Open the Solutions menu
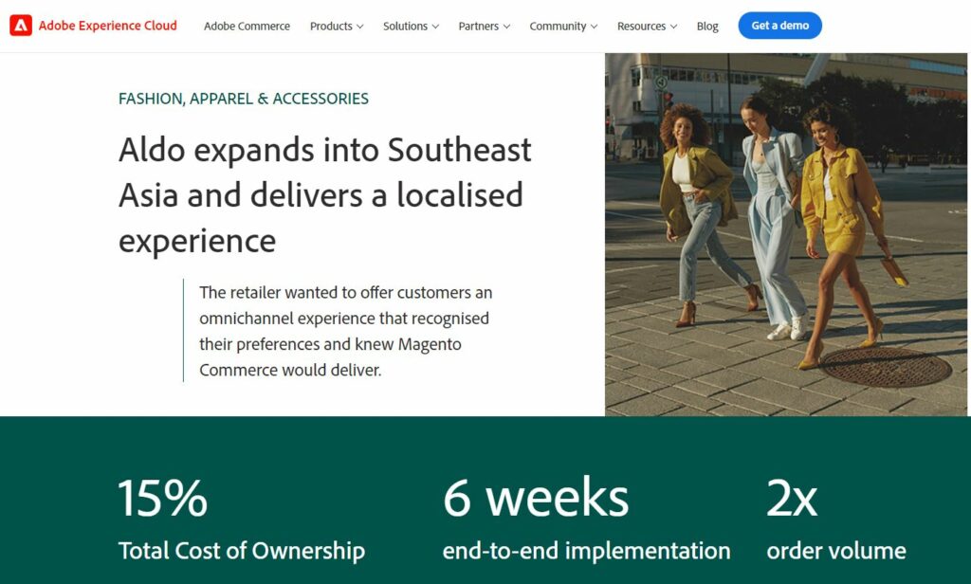The height and width of the screenshot is (584, 971). pyautogui.click(x=411, y=26)
